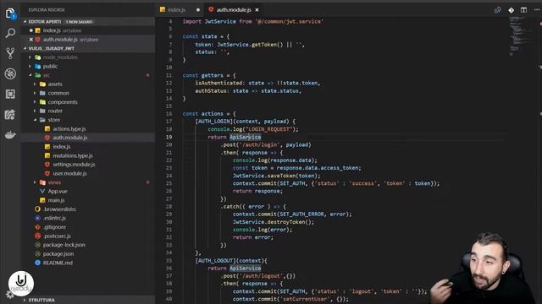Open the Manage gear icon

(x=9, y=296)
